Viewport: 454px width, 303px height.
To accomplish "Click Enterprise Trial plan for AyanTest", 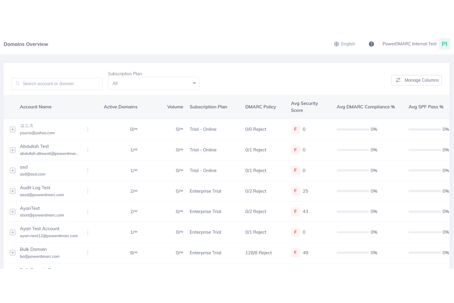I will click(x=205, y=212).
